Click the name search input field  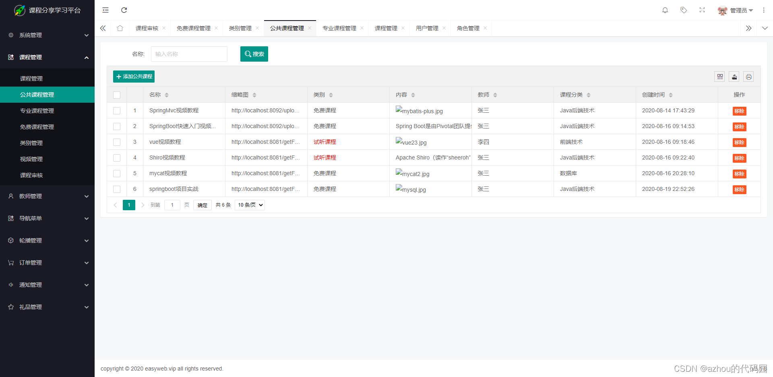pyautogui.click(x=189, y=54)
